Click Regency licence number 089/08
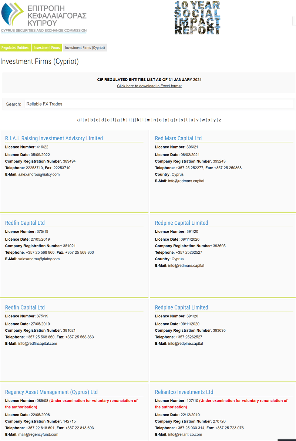This screenshot has width=296, height=441. click(43, 401)
